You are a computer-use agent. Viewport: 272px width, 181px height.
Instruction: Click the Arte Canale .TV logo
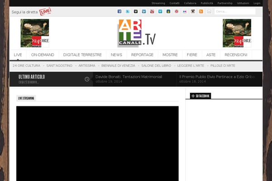[x=137, y=33]
